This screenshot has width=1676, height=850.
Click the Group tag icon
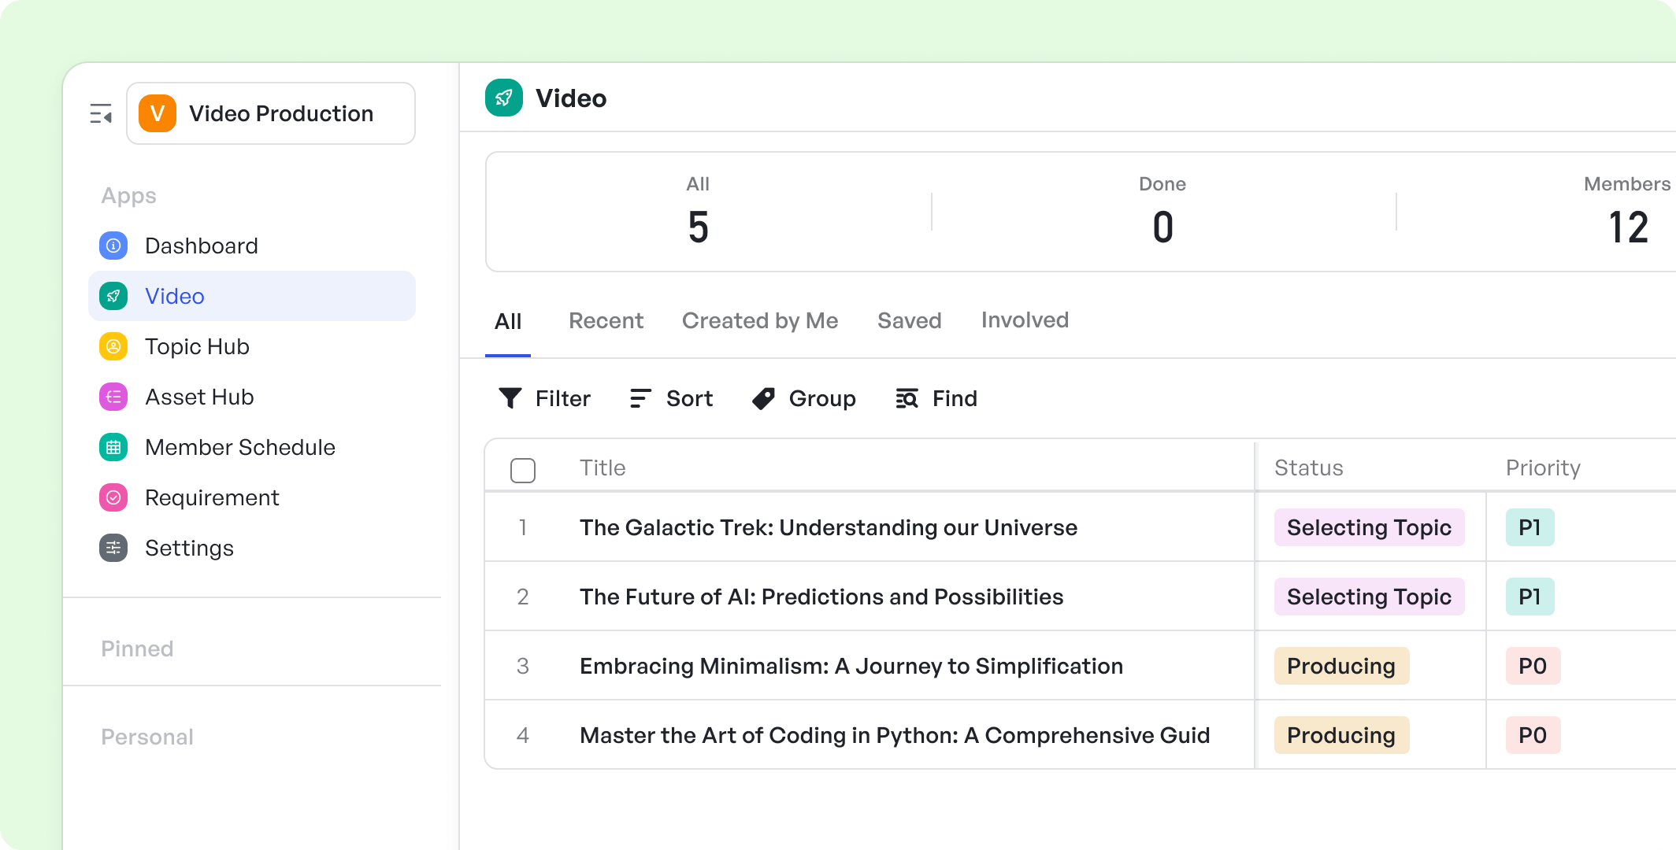click(x=763, y=398)
